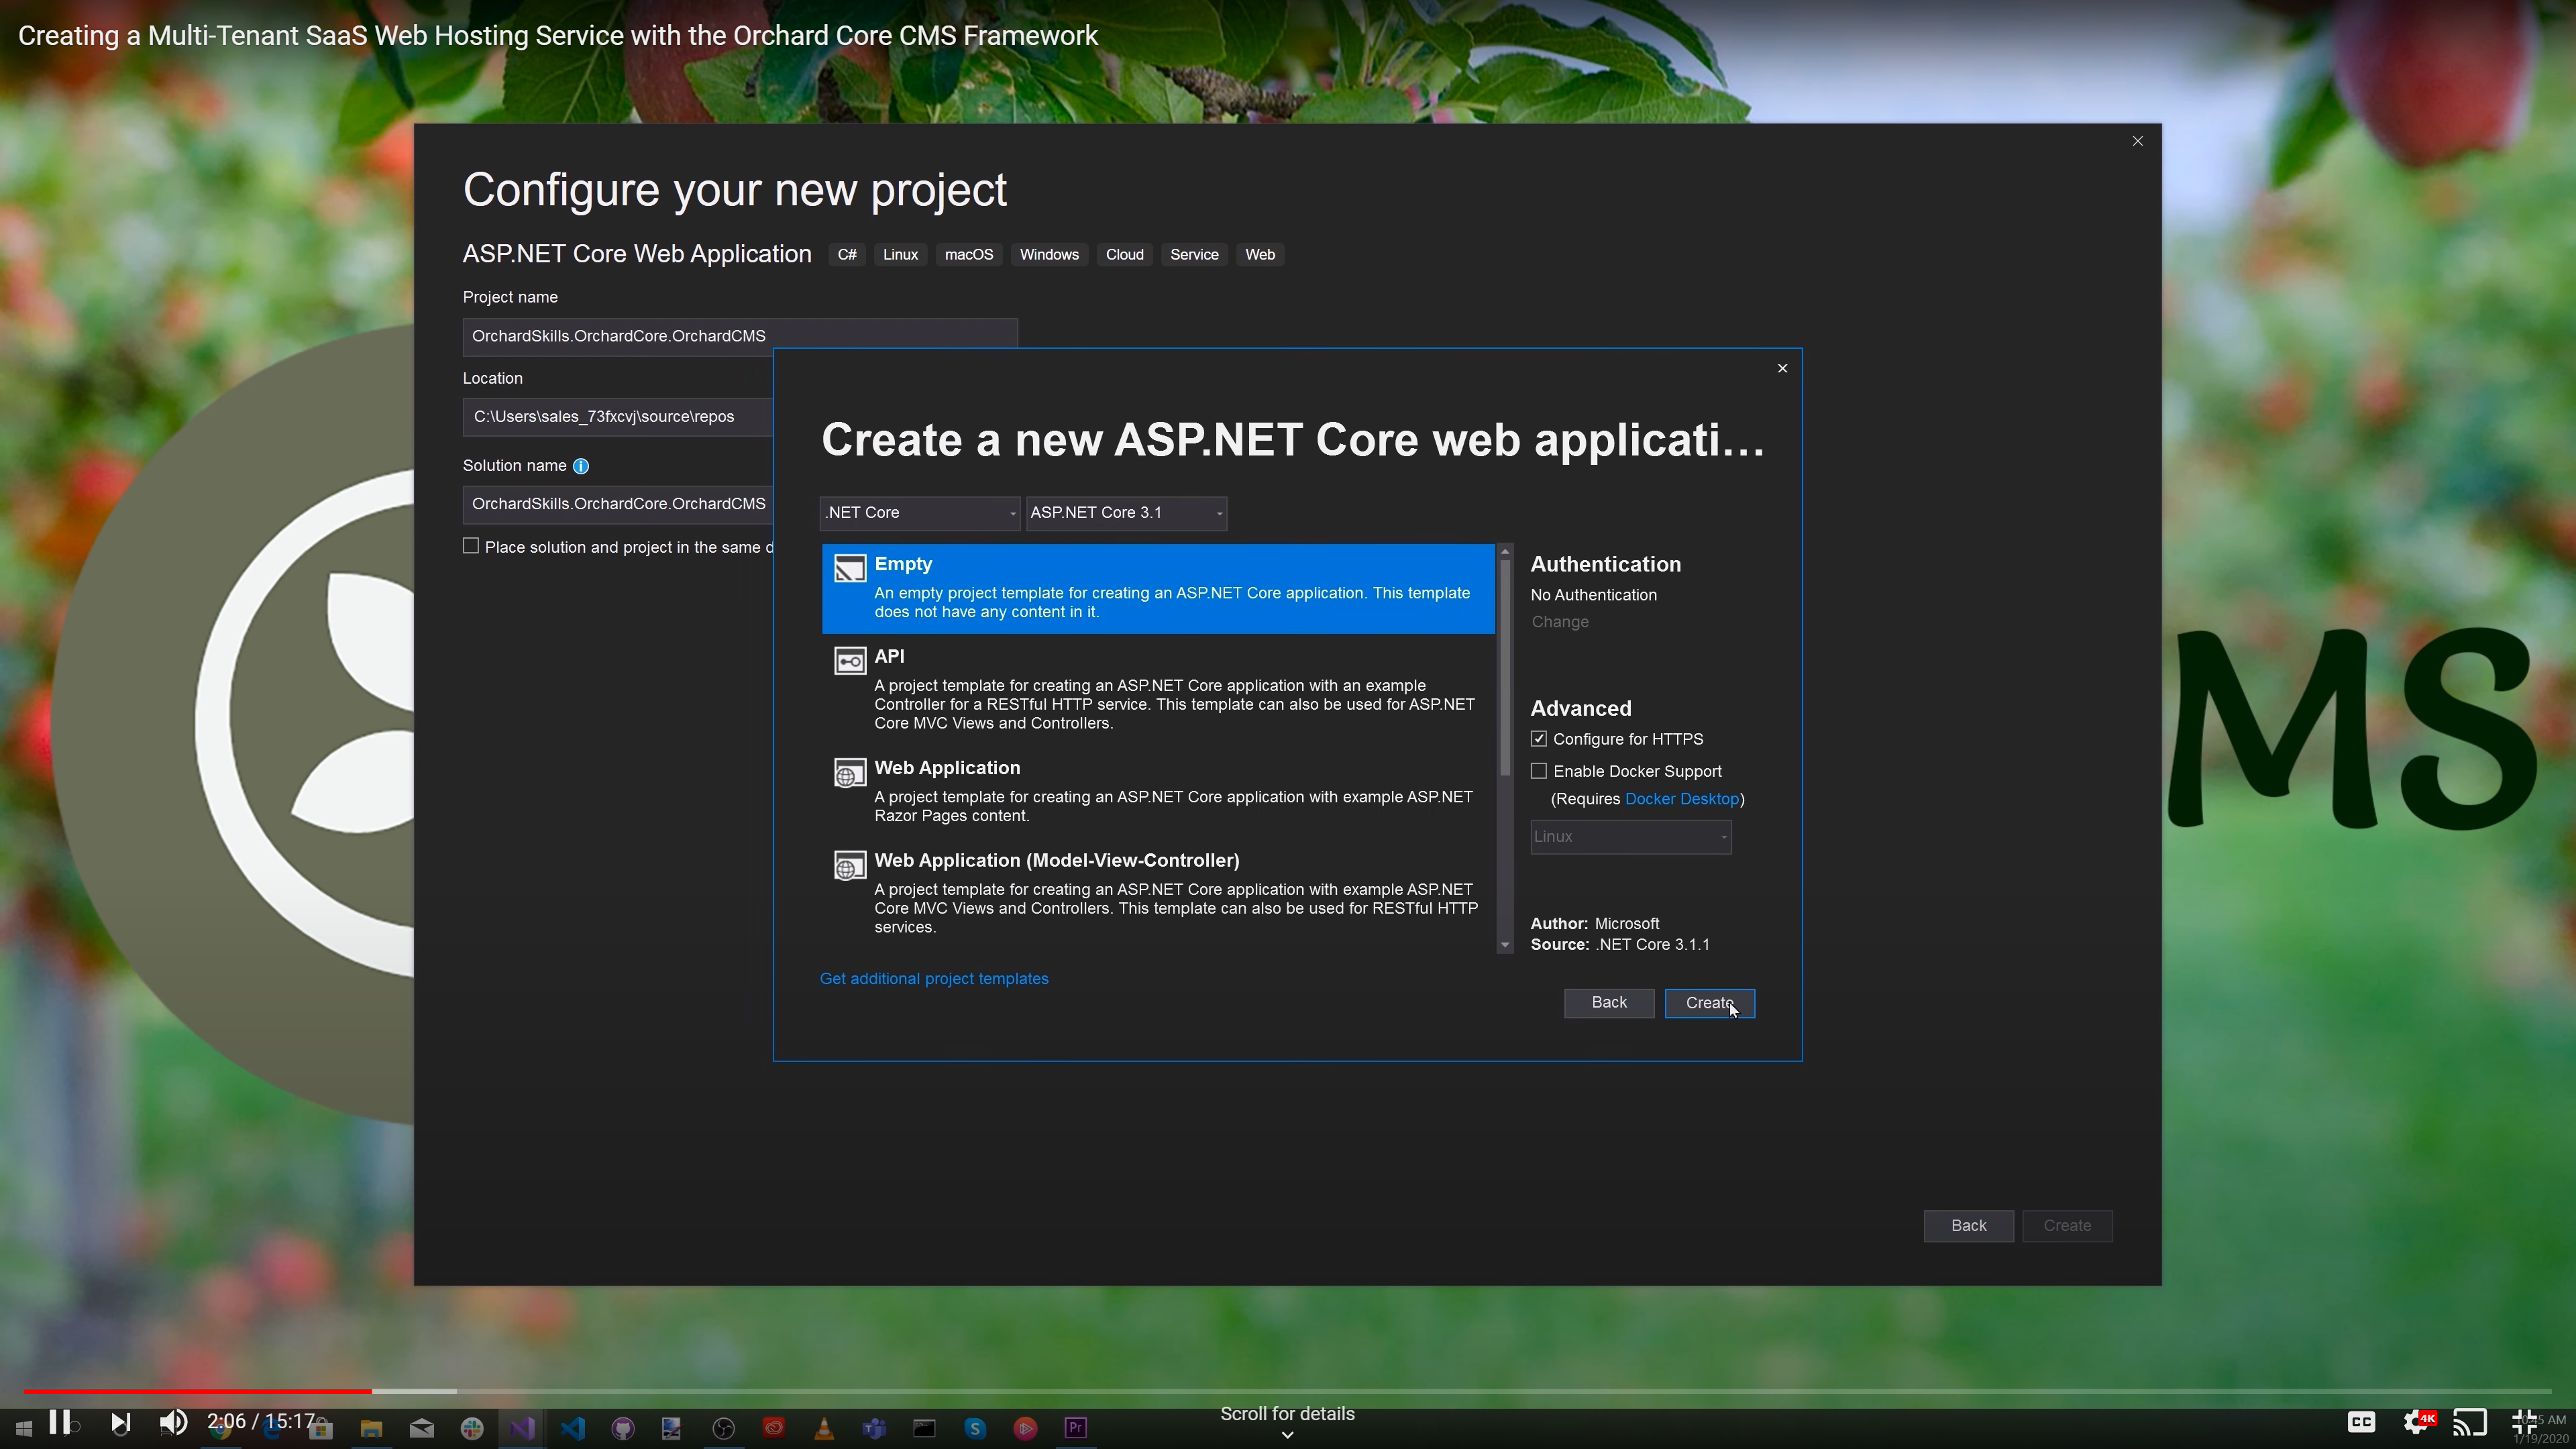Click the cast to TV icon
The image size is (2576, 1449).
(2470, 1422)
